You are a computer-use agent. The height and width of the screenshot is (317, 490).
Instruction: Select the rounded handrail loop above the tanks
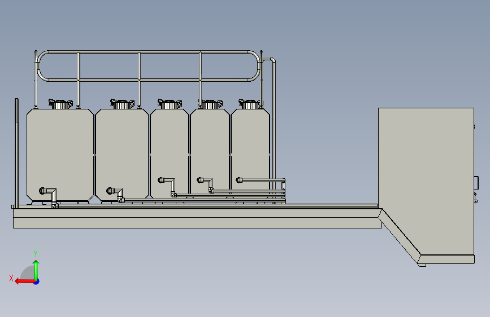(149, 66)
